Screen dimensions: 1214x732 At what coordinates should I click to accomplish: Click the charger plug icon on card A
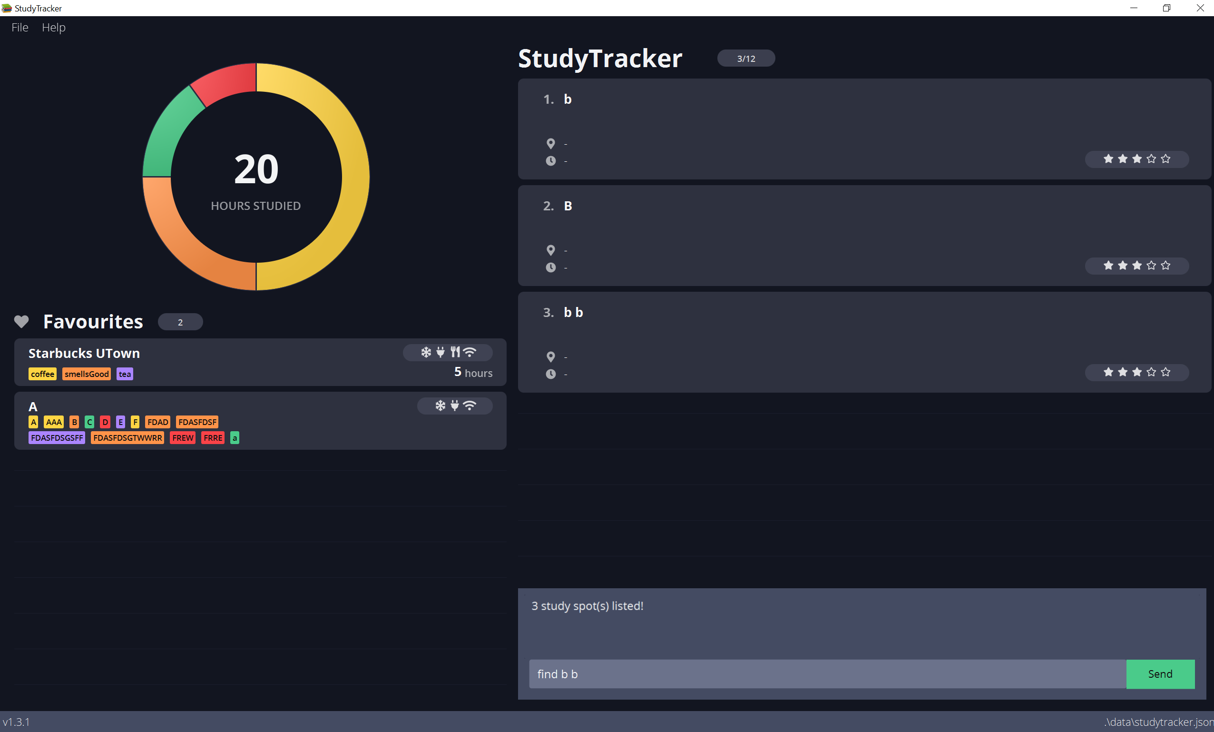click(455, 405)
